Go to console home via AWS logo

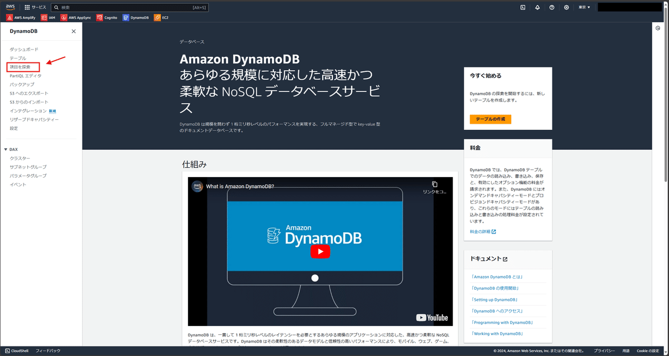(x=10, y=7)
